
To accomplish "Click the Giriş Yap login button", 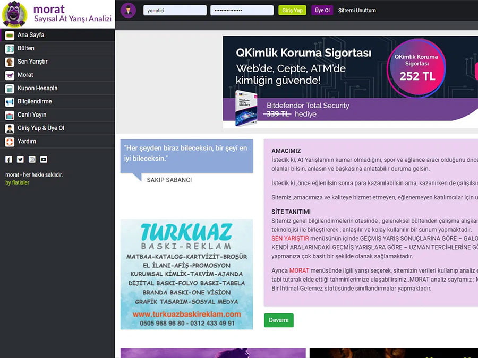I will [x=292, y=11].
